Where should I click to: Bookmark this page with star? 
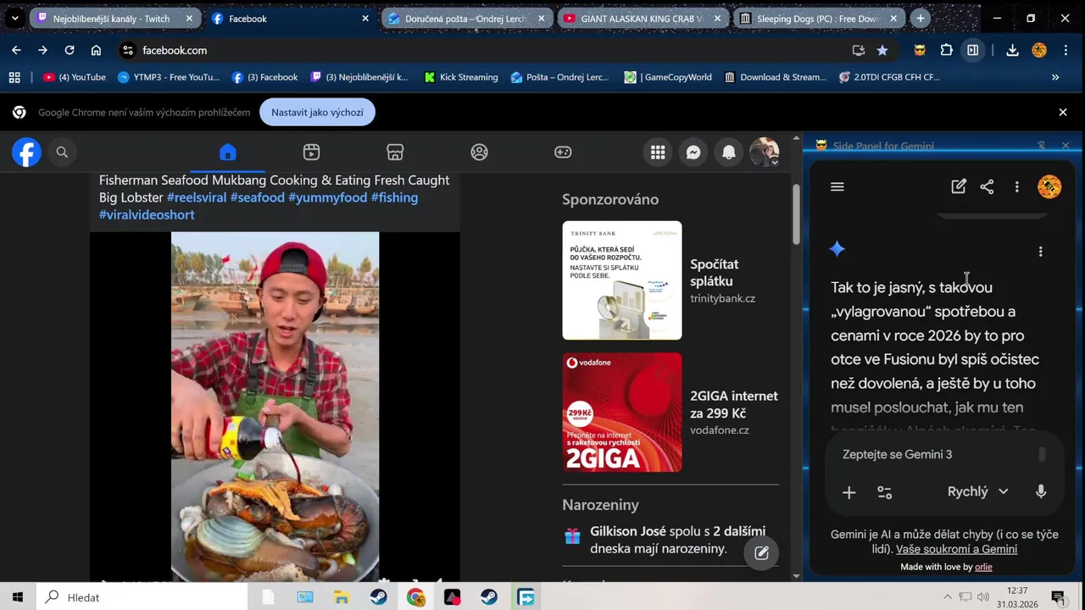point(882,50)
